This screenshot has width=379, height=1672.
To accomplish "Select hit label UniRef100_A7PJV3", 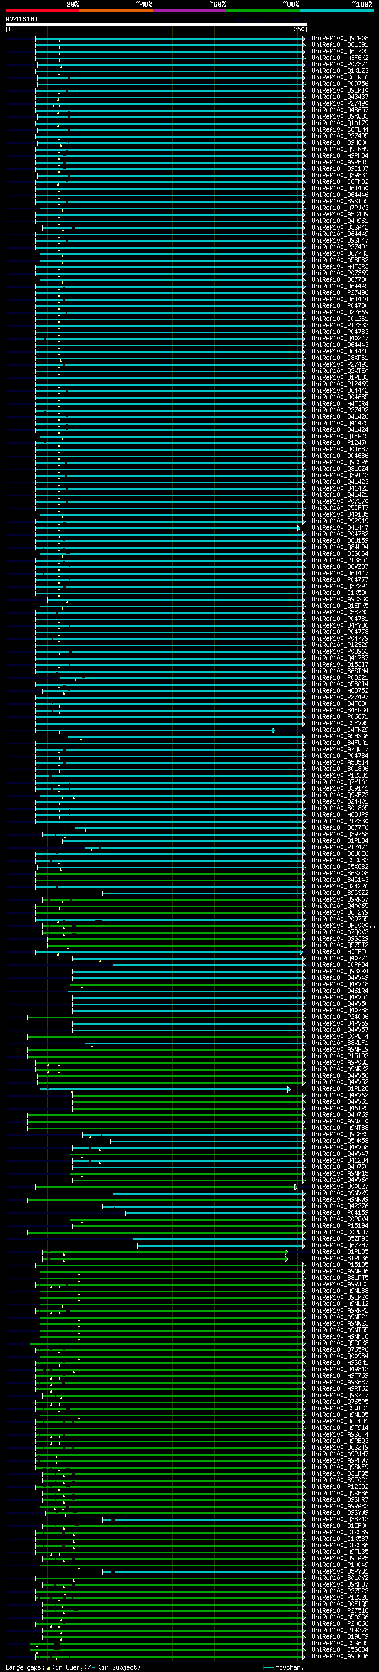I will tap(340, 208).
